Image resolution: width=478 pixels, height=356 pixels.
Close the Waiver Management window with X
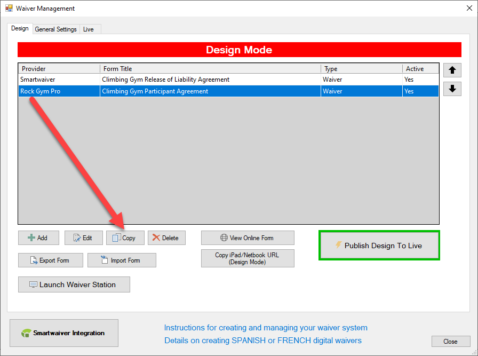(469, 8)
